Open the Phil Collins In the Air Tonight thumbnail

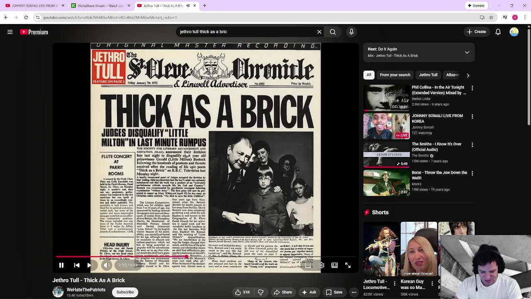pyautogui.click(x=386, y=98)
